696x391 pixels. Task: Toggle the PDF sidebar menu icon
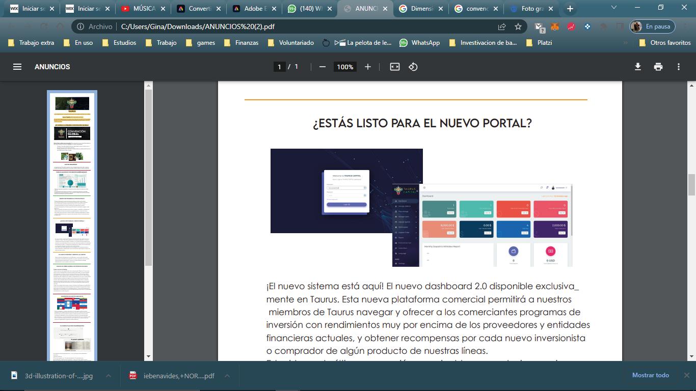pos(17,67)
